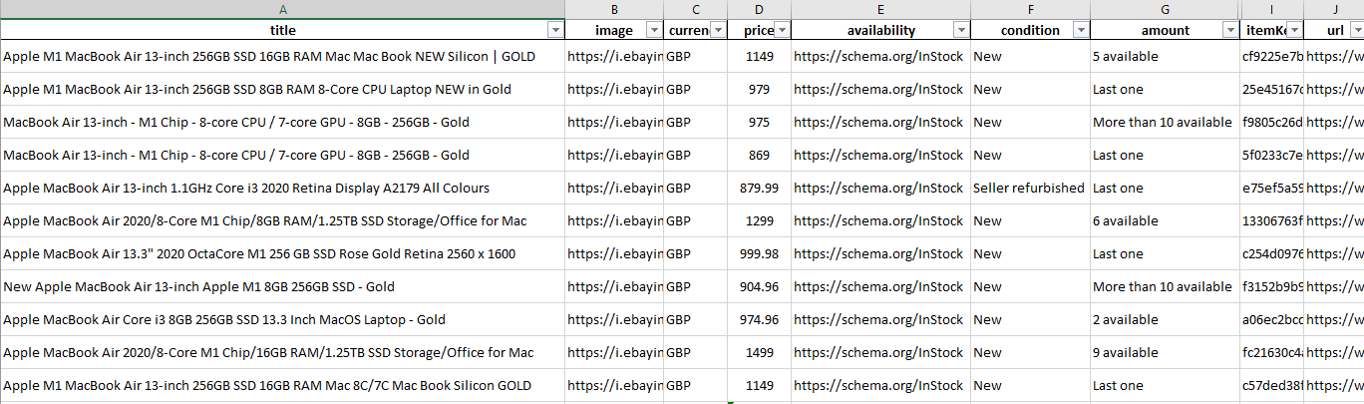Select the GBP cell in the 1299 price row
This screenshot has height=404, width=1364.
coord(696,221)
